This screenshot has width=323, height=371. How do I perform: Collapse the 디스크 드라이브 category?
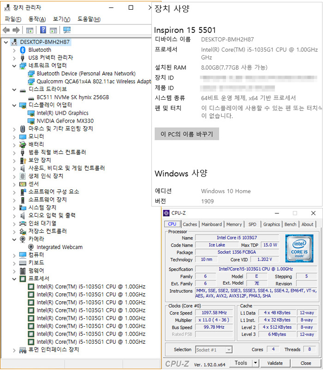pos(14,90)
